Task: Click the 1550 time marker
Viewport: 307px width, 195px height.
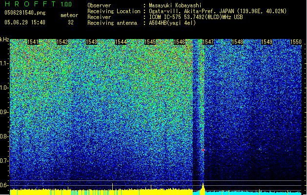Action: (296, 42)
